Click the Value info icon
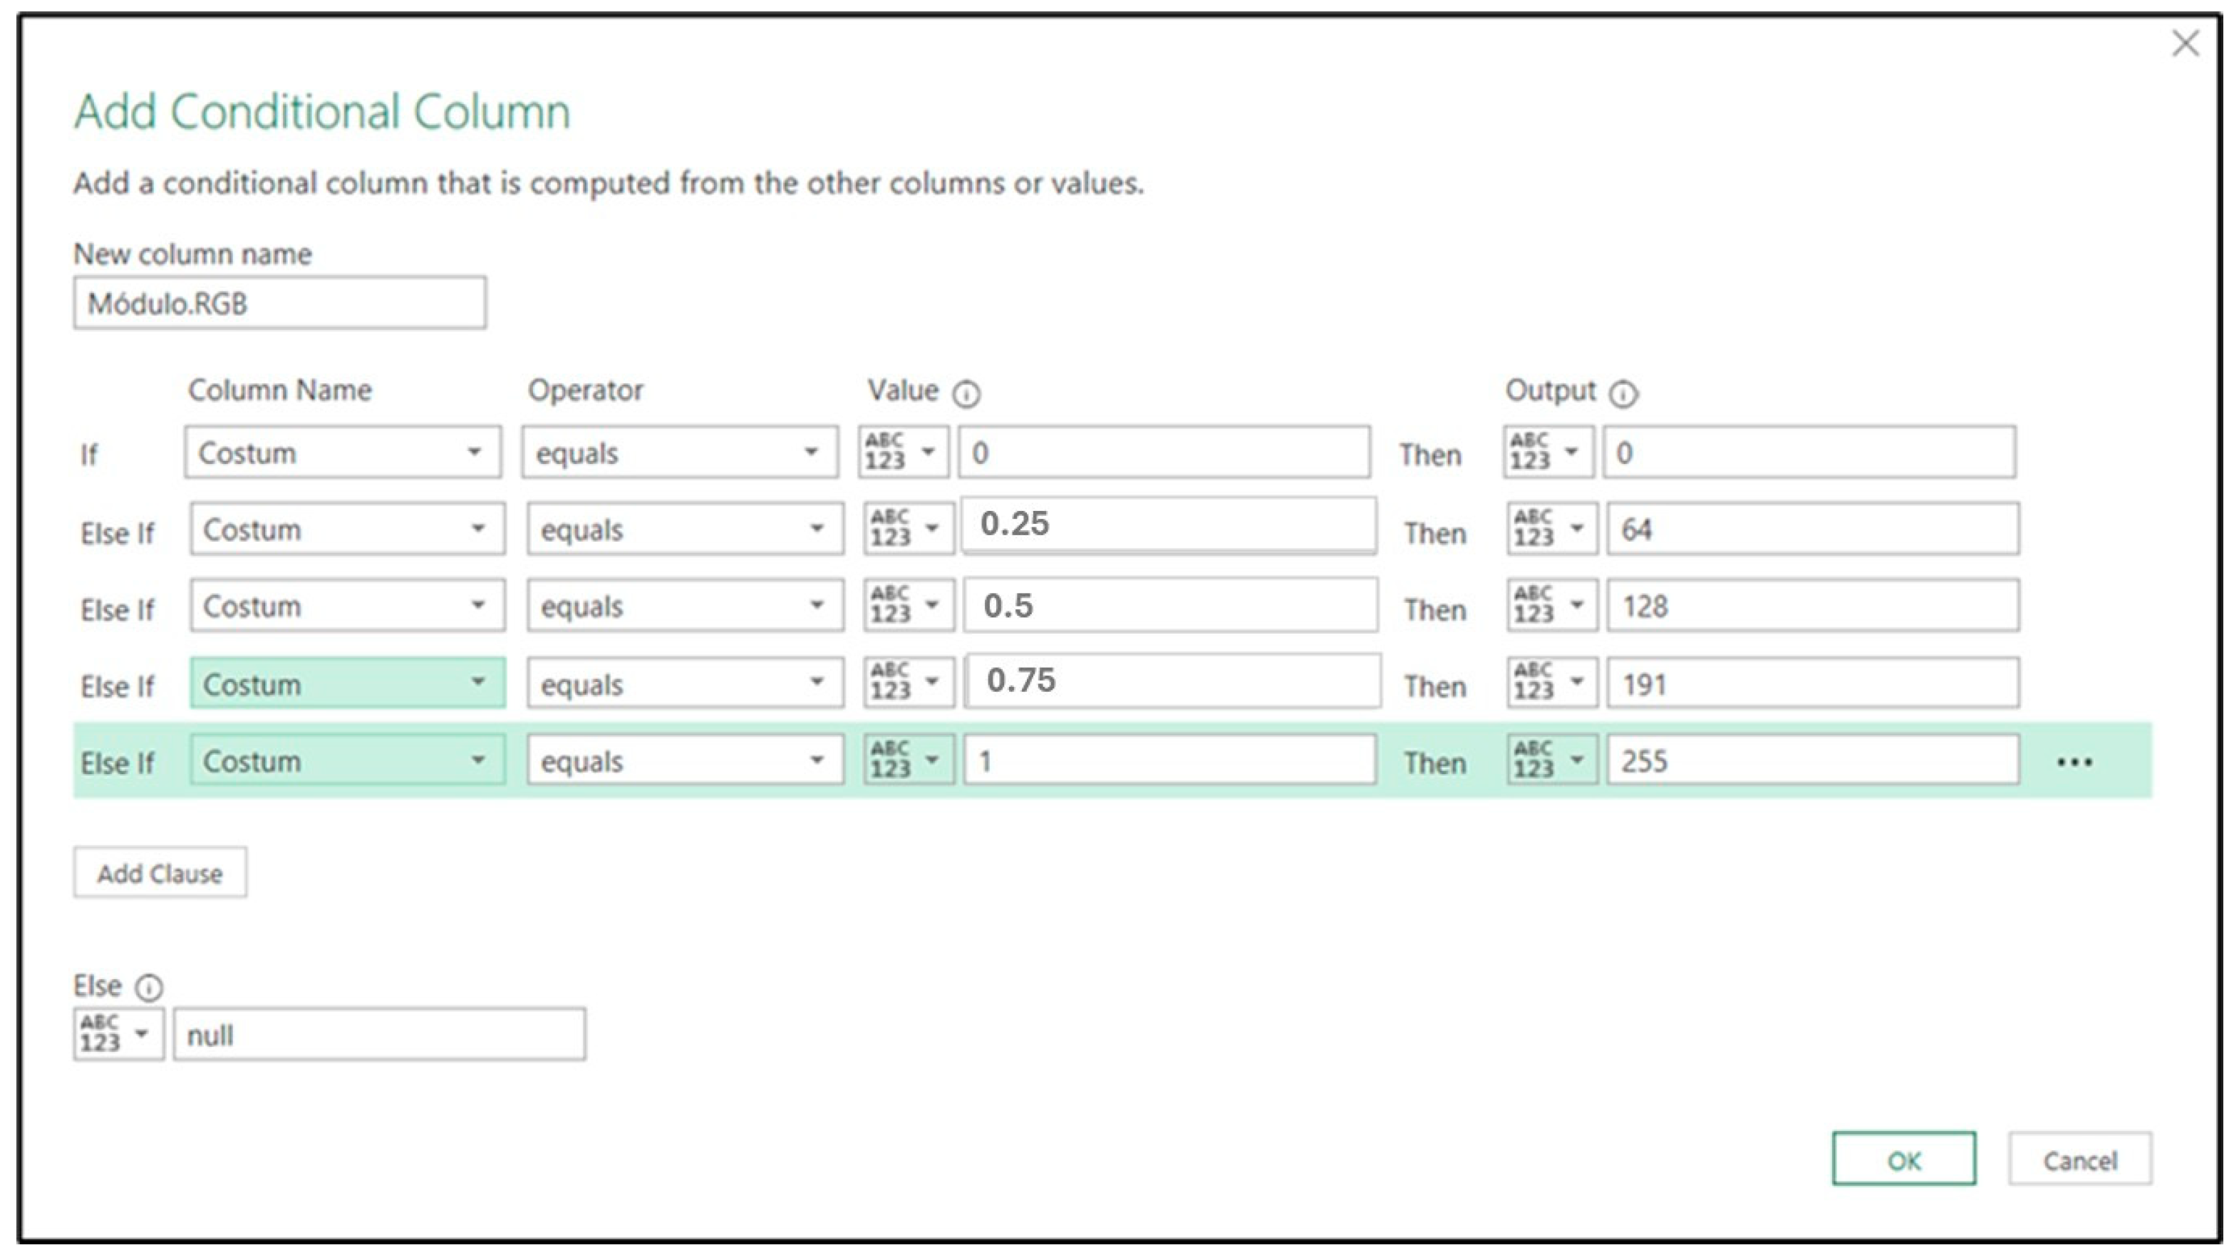 pyautogui.click(x=966, y=393)
